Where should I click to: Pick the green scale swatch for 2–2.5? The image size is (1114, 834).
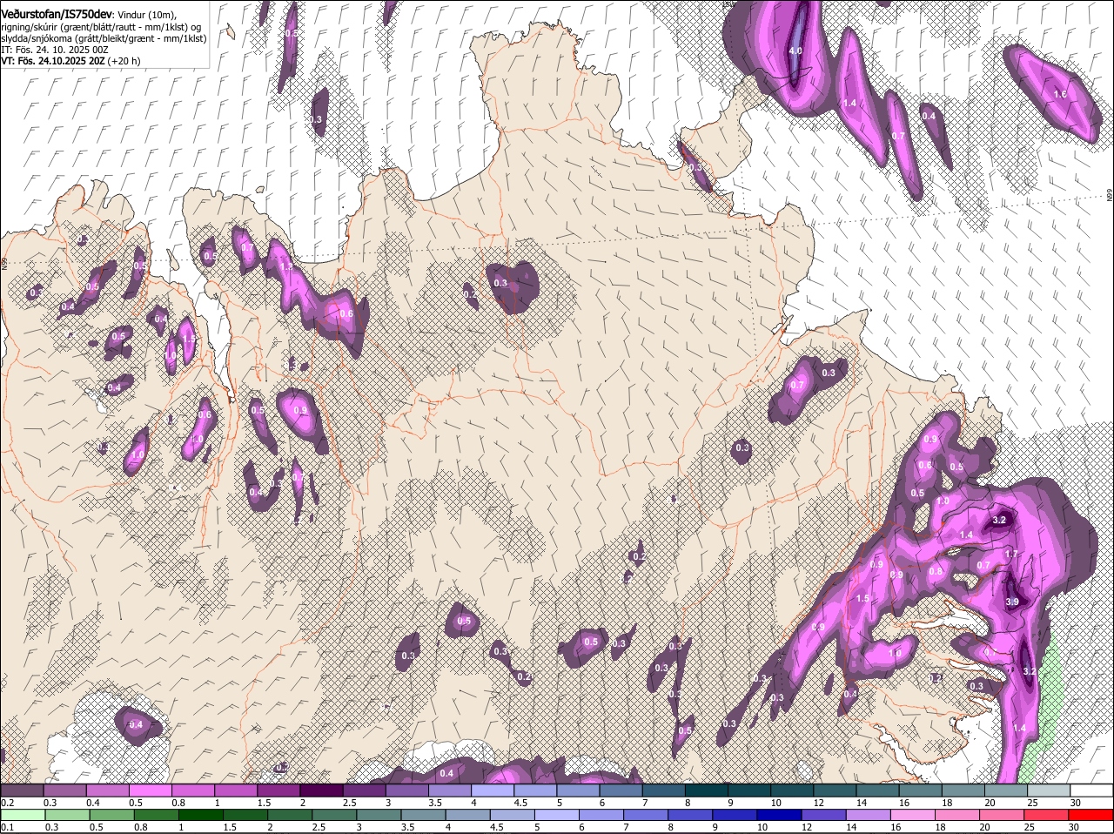pyautogui.click(x=290, y=815)
